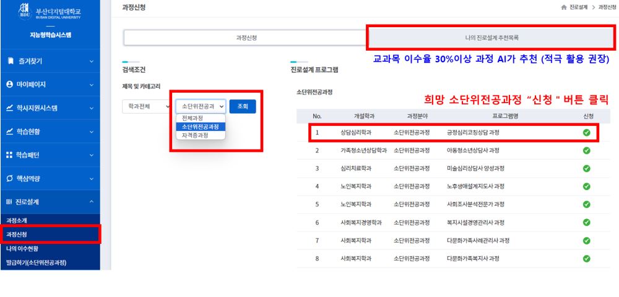Click the 개설학과 column header
Viewport: 619px width, 297px height.
coord(363,116)
